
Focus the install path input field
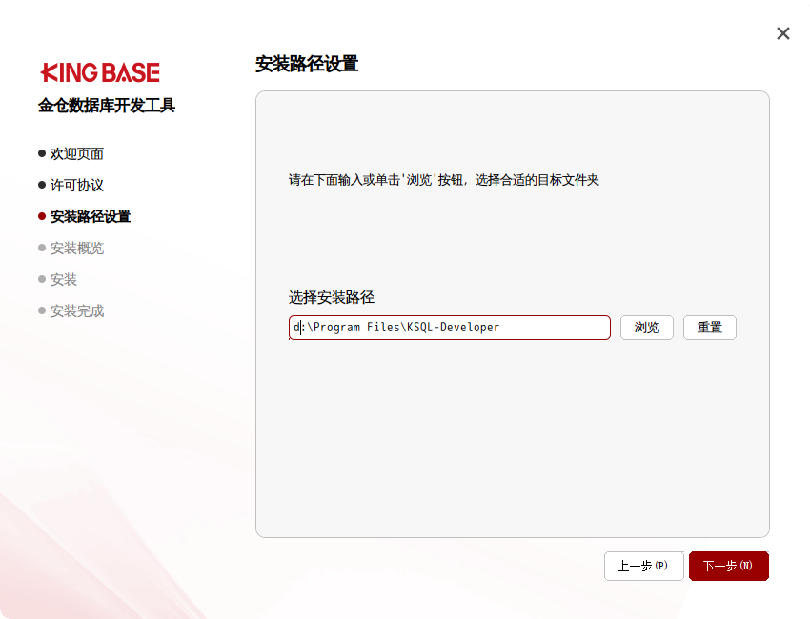tap(449, 328)
